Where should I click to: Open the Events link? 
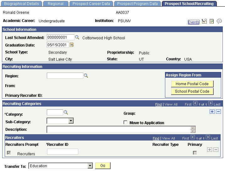click(x=194, y=22)
